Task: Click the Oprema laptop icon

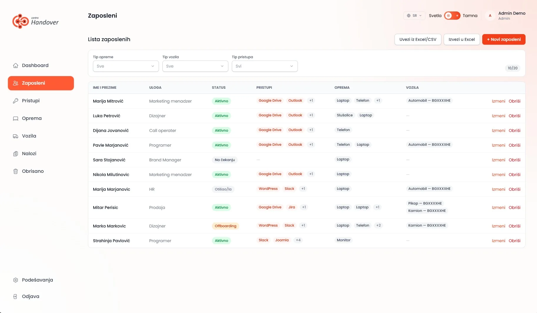Action: [16, 118]
